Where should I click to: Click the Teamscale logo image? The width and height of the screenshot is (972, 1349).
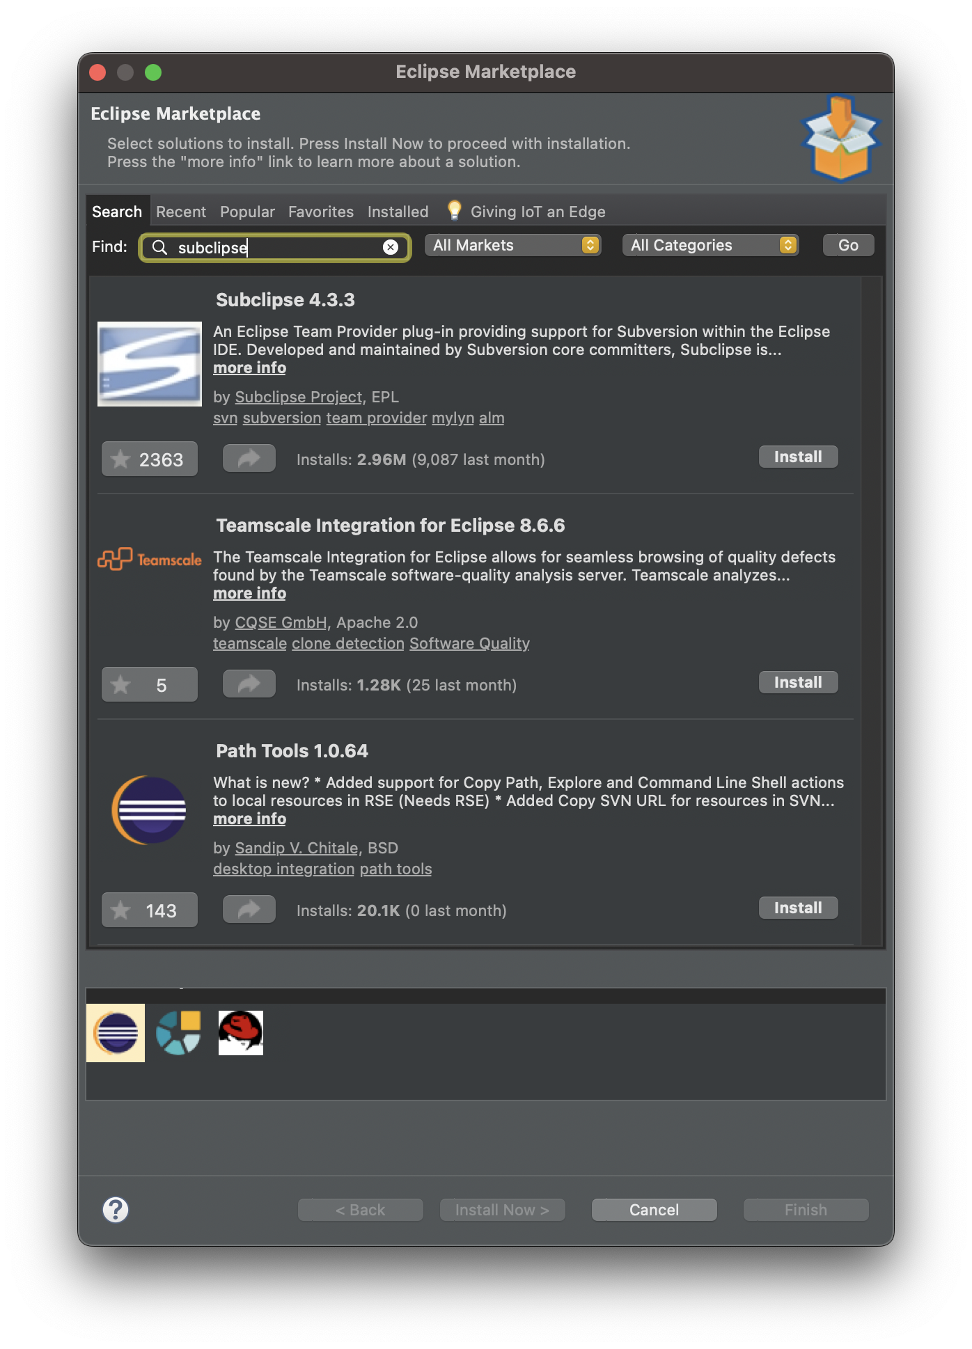point(150,559)
